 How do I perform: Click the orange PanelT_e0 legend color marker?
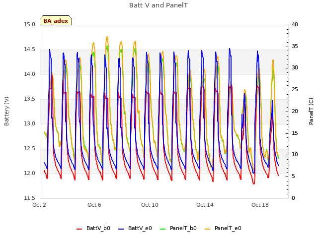pos(207,229)
